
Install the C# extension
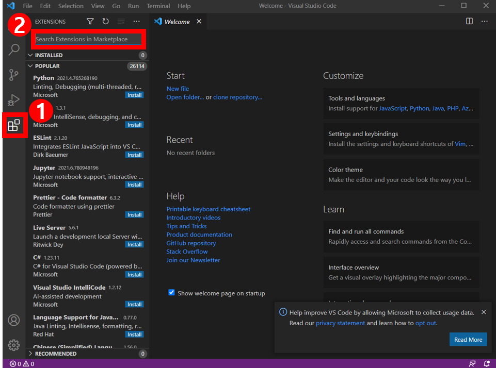[x=134, y=275]
